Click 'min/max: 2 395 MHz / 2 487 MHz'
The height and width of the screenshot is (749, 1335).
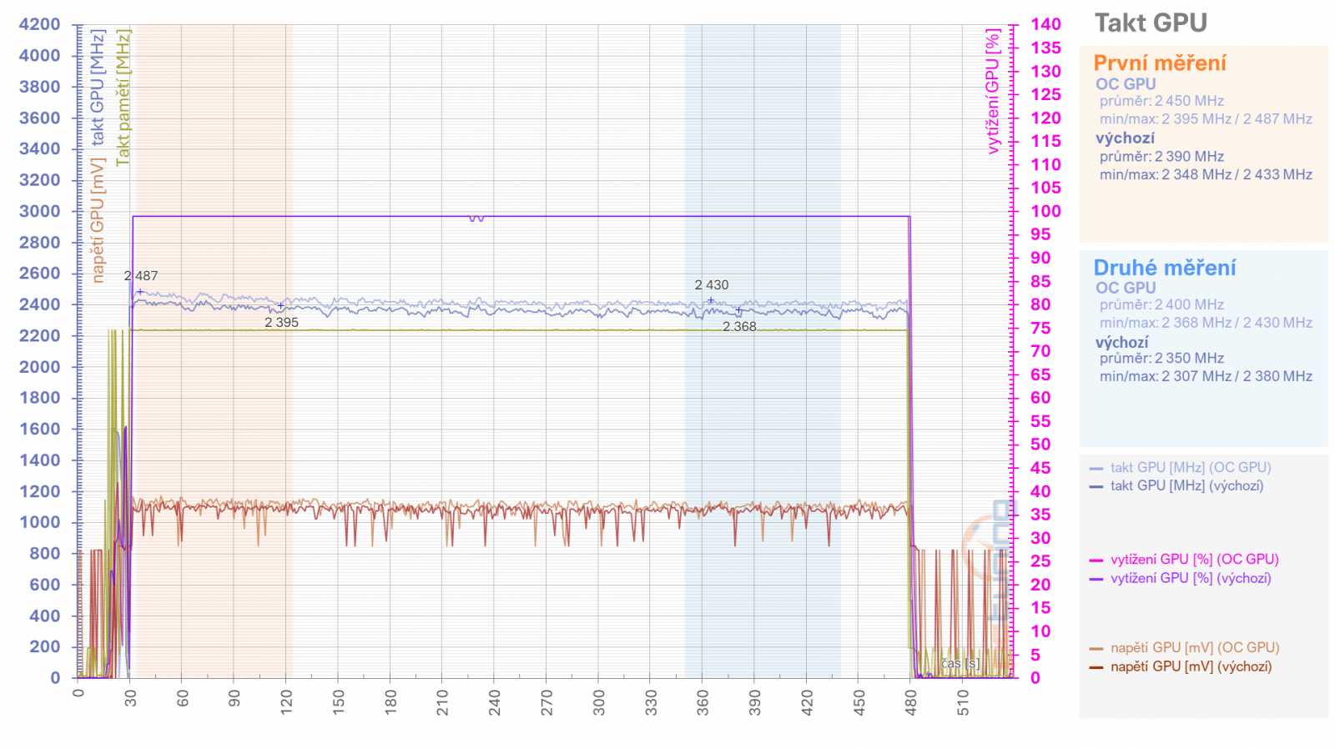(x=1206, y=119)
